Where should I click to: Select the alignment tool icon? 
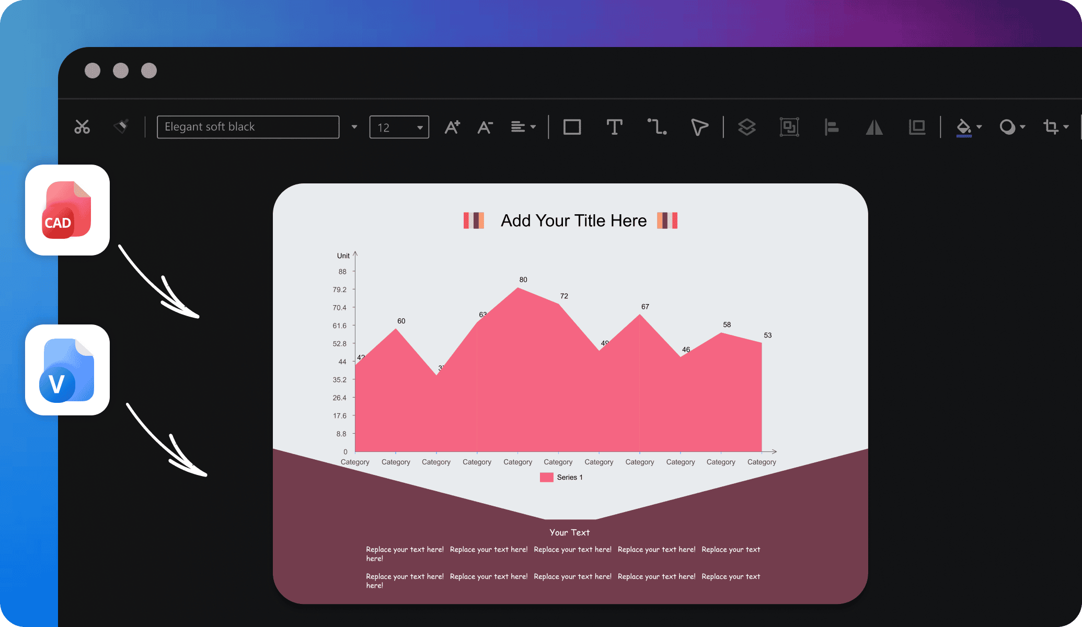[x=831, y=125]
